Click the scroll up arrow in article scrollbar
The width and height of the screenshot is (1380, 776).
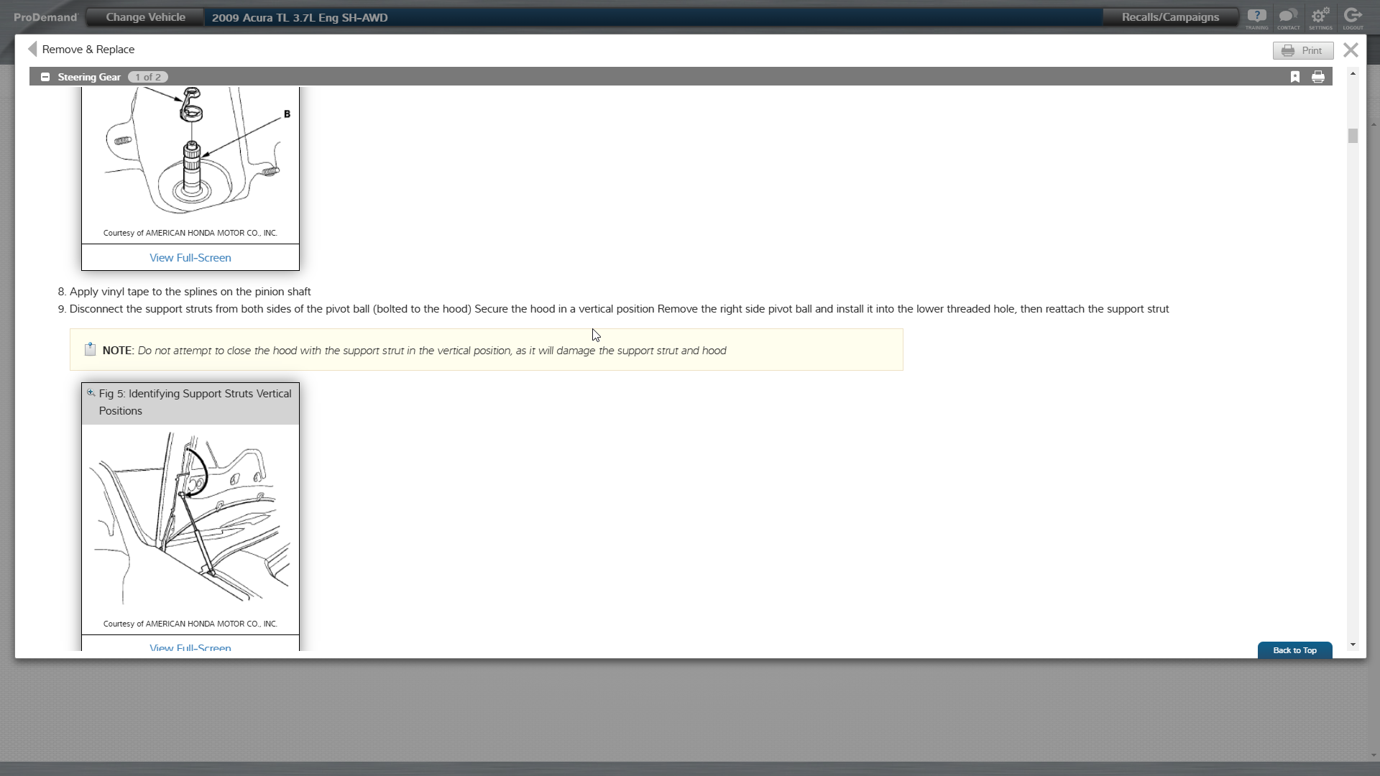(x=1353, y=73)
